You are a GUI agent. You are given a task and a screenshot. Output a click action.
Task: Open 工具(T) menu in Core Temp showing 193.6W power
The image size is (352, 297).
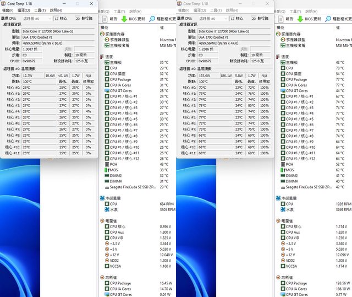(216, 10)
